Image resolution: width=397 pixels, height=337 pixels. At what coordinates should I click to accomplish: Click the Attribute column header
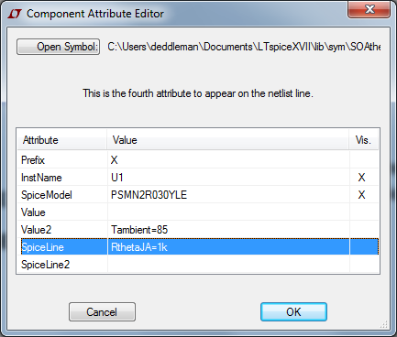point(62,140)
